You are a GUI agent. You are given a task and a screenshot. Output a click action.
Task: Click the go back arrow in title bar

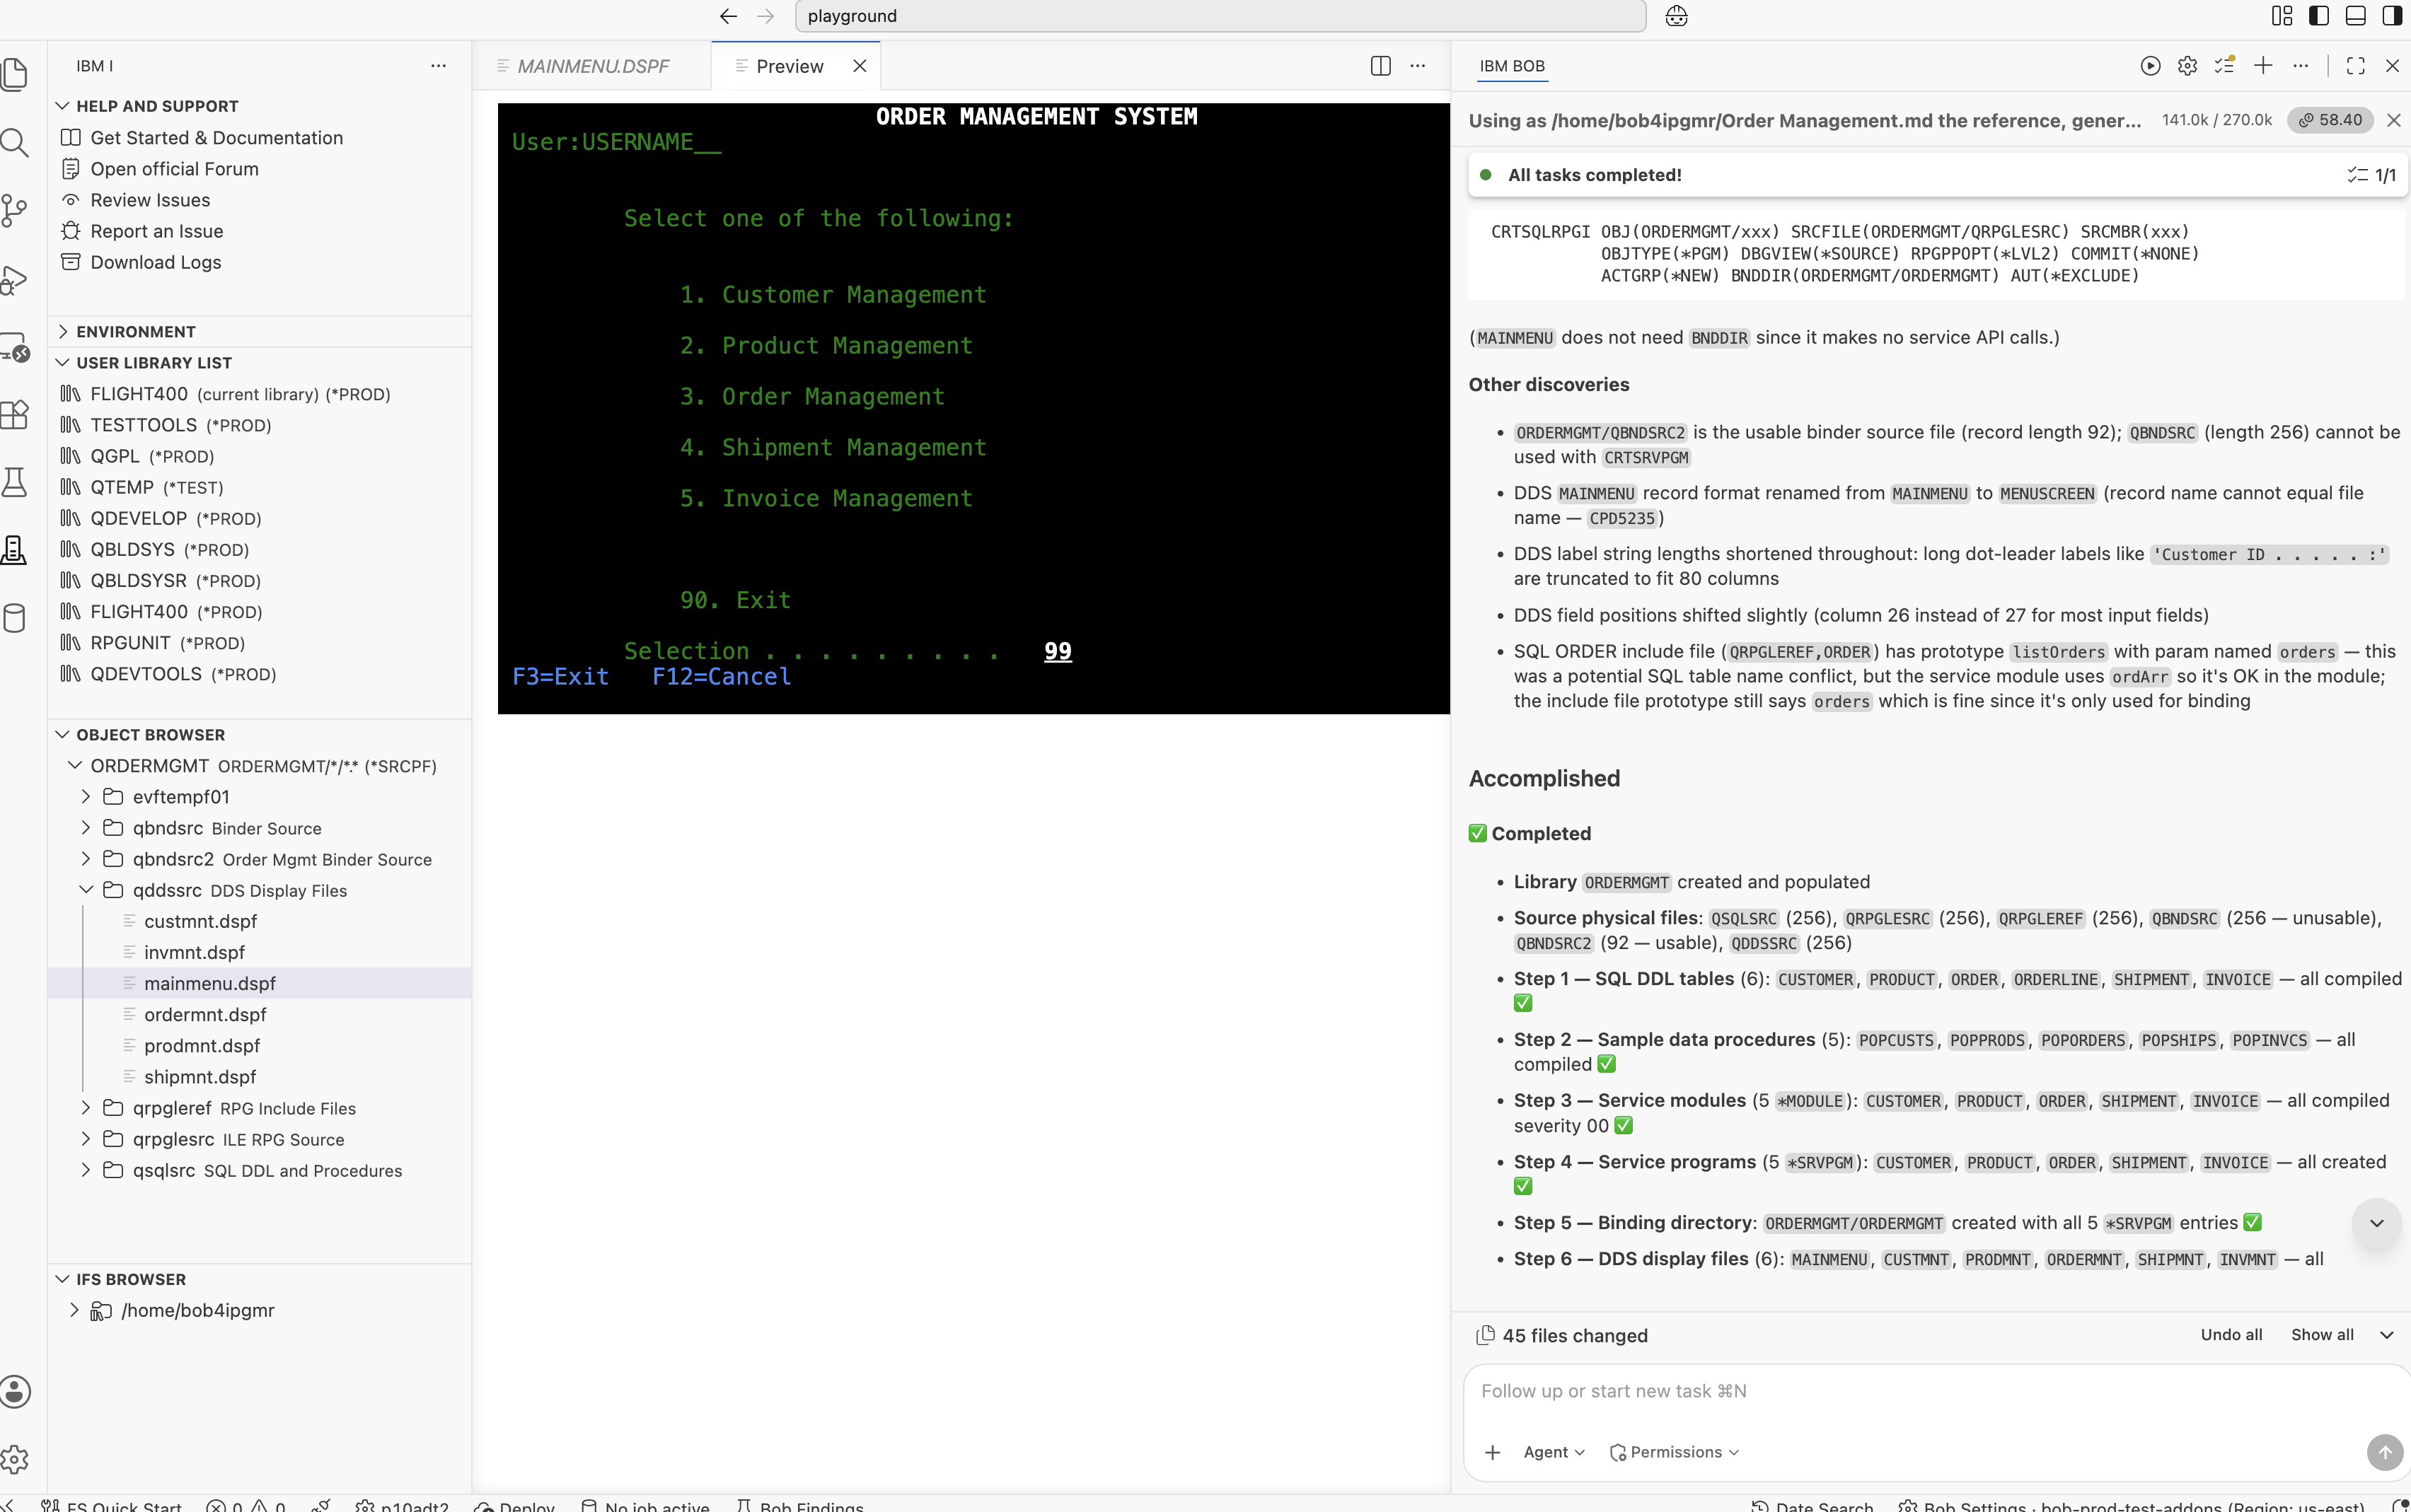click(728, 16)
